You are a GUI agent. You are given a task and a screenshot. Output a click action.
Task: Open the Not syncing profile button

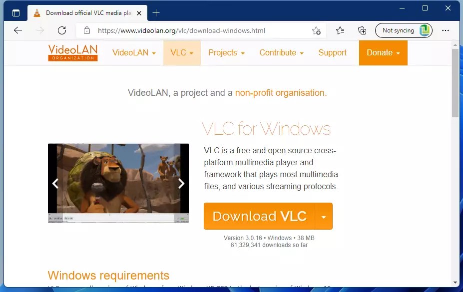click(x=404, y=30)
